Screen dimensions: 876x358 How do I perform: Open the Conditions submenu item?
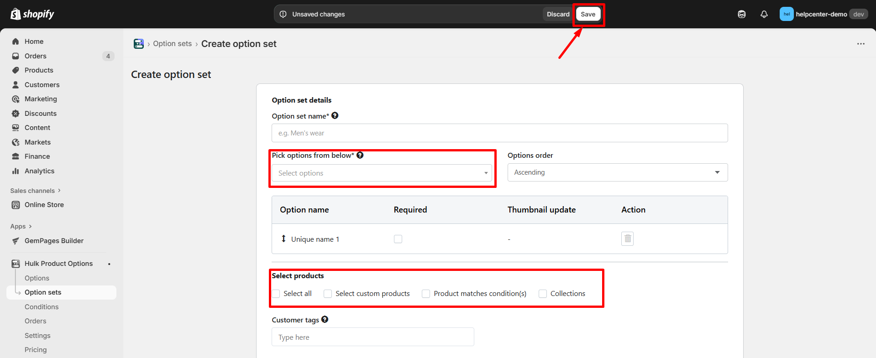(42, 307)
